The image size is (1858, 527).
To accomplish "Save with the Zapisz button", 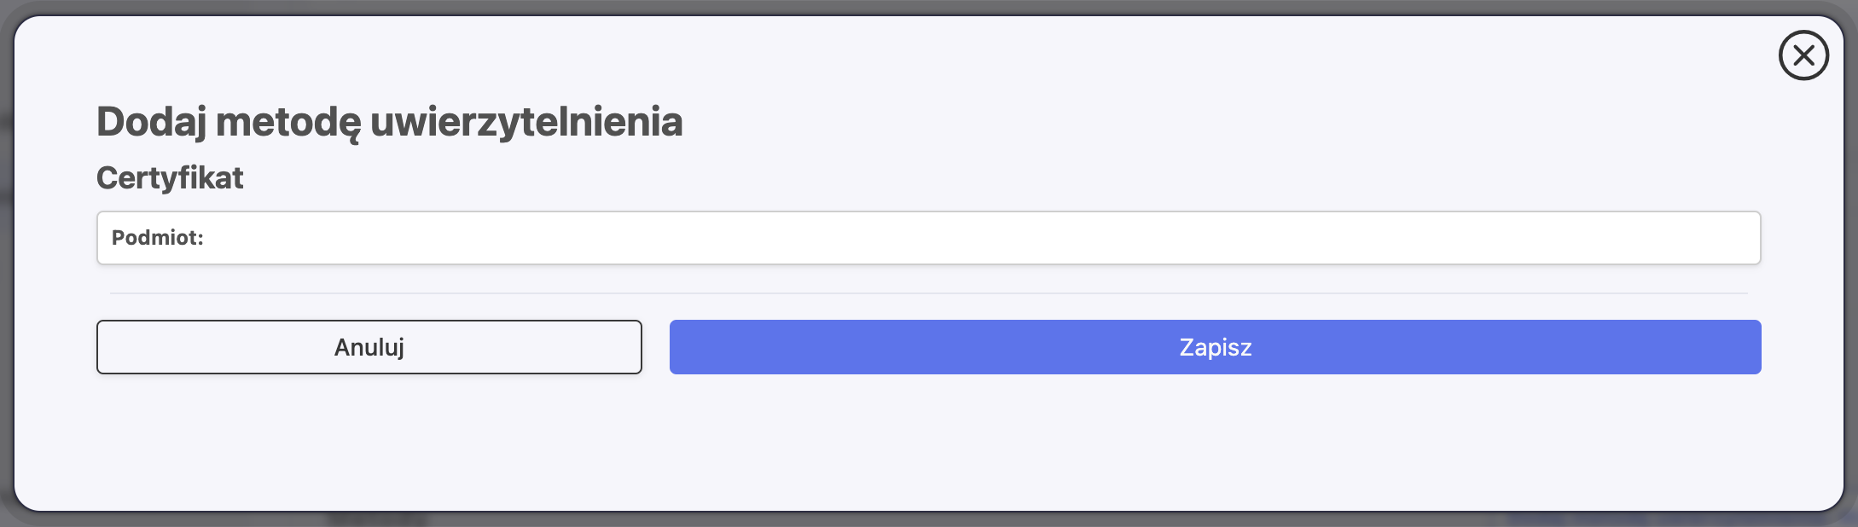I will pos(1215,347).
